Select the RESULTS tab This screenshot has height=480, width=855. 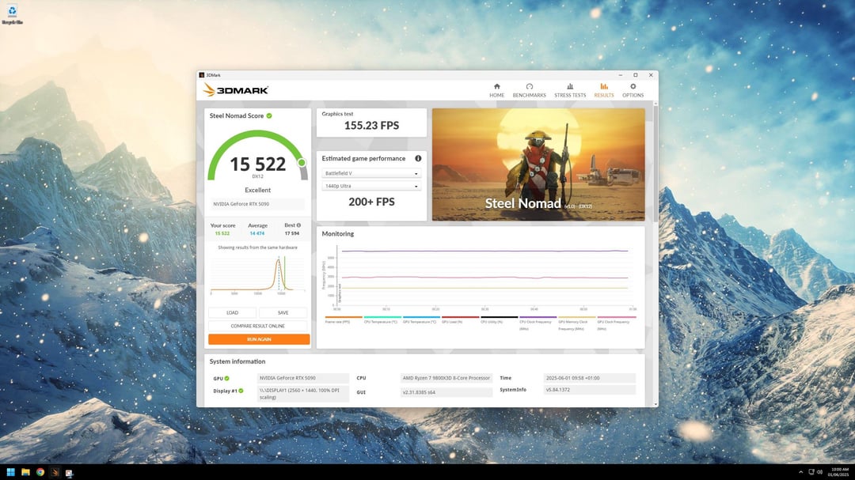click(x=603, y=90)
